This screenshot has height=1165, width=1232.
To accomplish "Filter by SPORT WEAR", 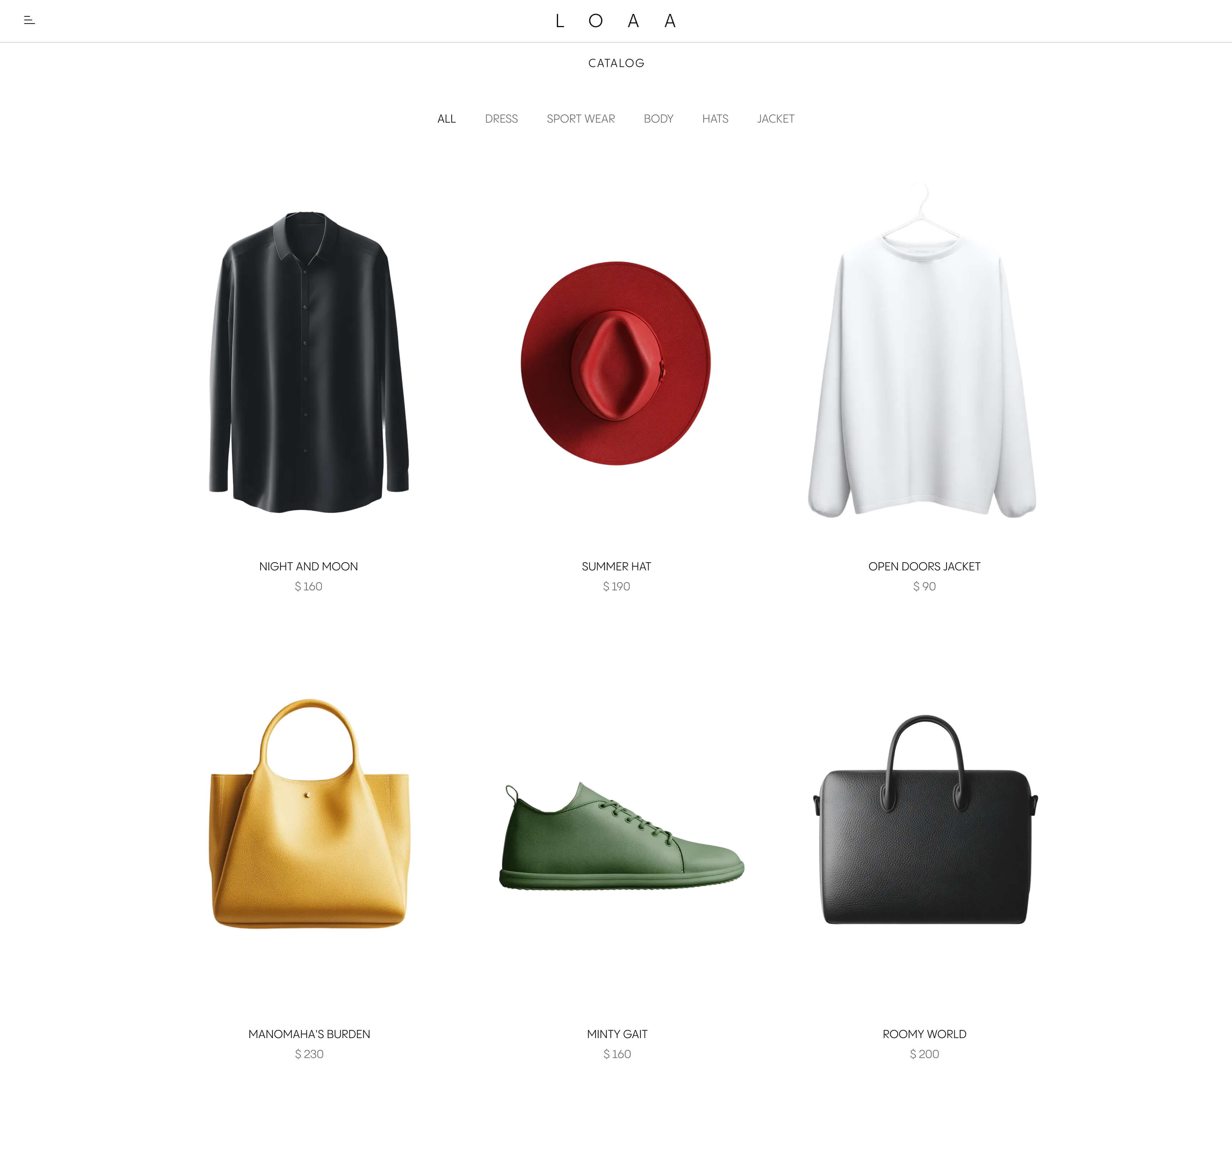I will click(581, 119).
